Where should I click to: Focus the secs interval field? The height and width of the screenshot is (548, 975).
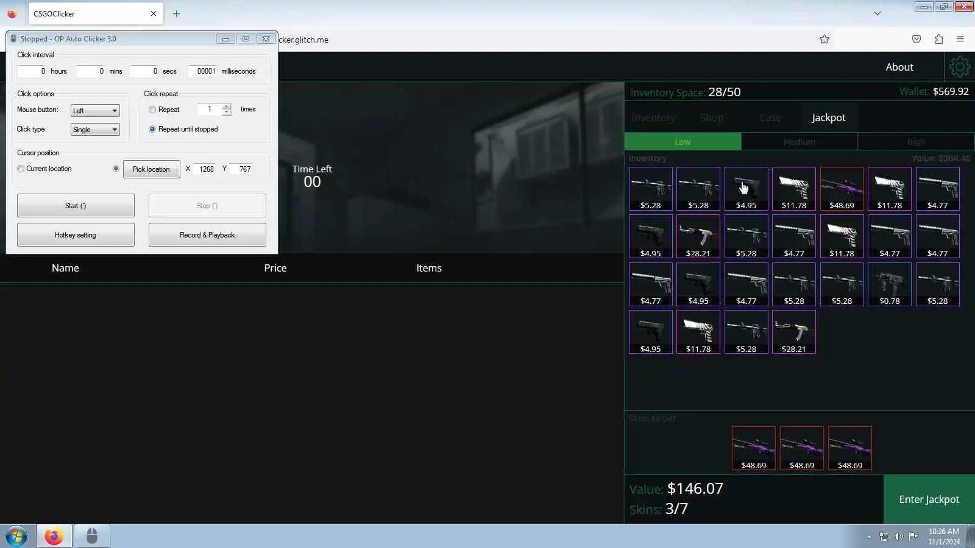click(x=144, y=71)
